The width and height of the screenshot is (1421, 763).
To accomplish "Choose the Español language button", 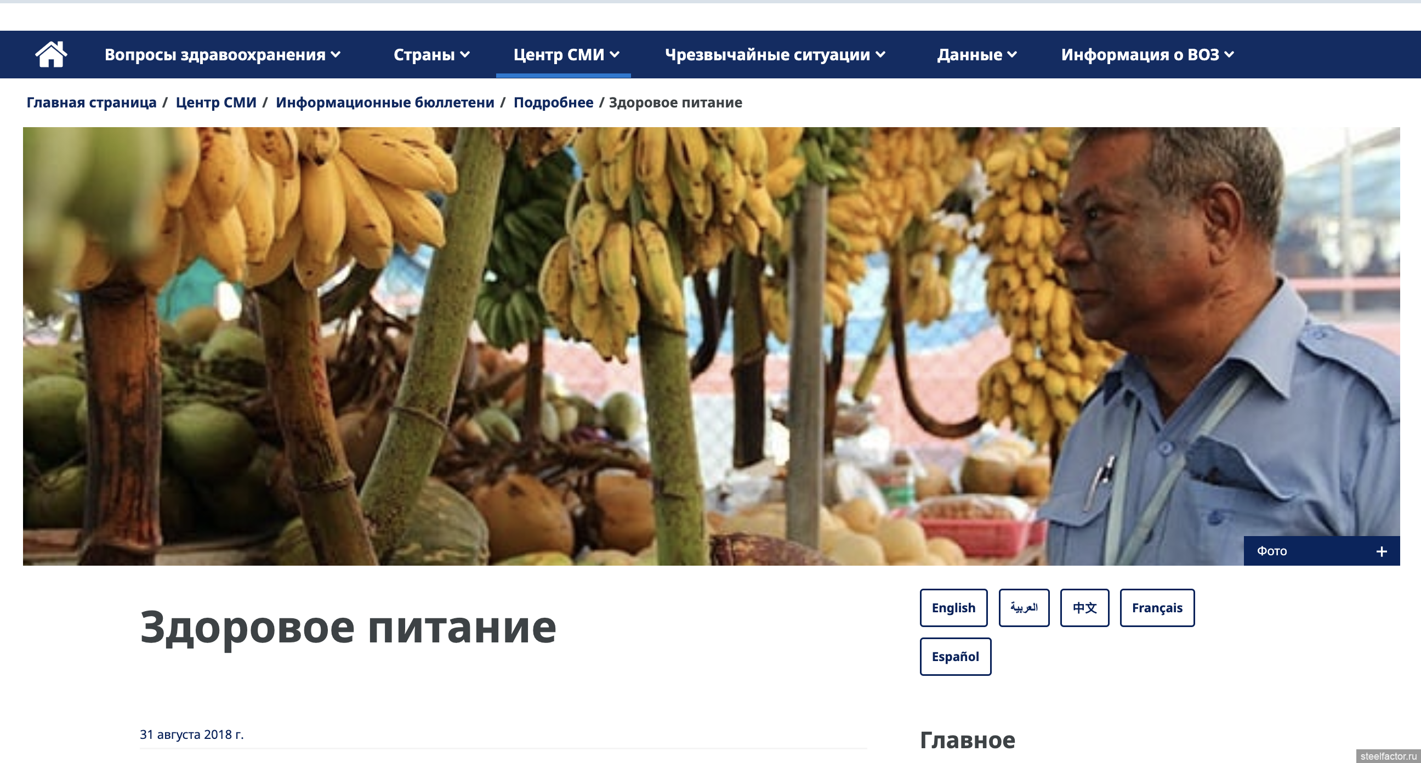I will (956, 657).
